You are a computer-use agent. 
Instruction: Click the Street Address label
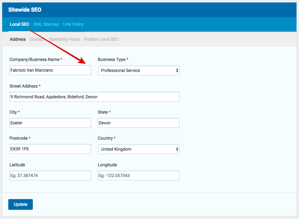(24, 86)
